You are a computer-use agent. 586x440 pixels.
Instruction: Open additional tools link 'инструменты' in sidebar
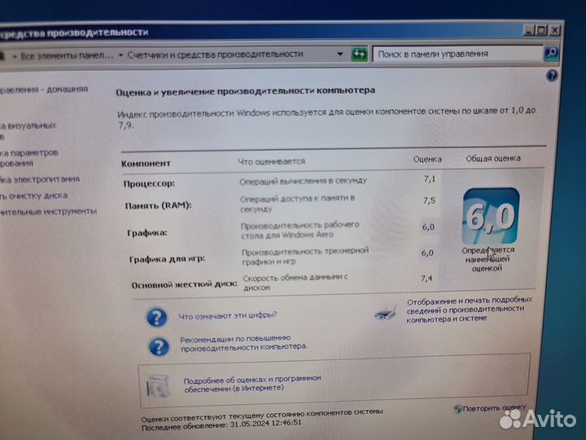48,211
